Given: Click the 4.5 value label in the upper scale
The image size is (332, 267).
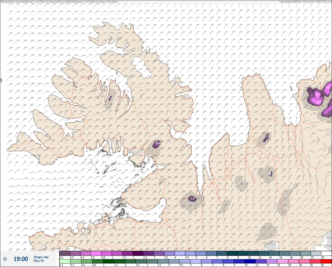Looking at the screenshot, I should point(187,257).
